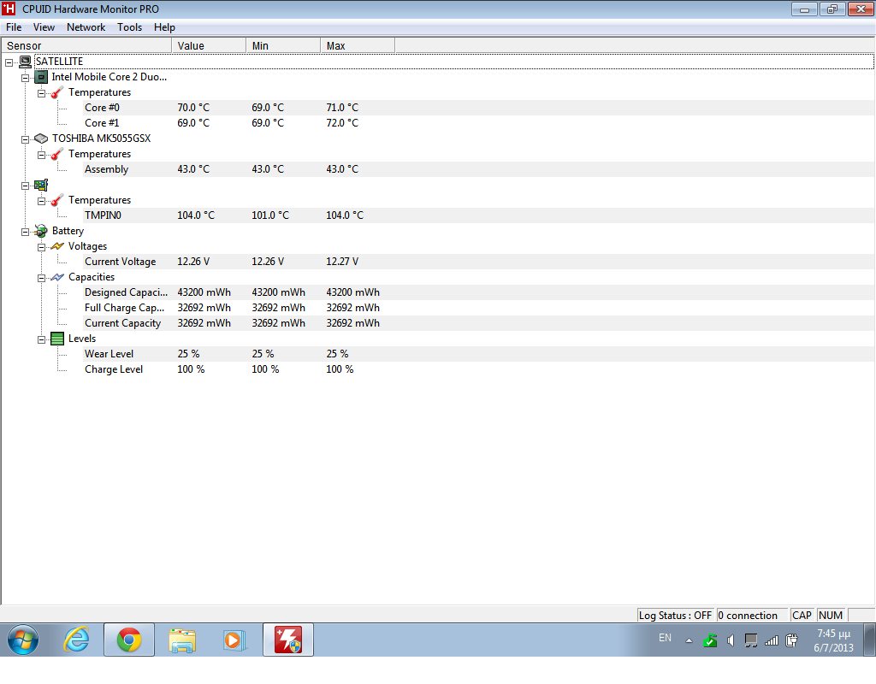Click HWMonitor PRO taskbar button
Image resolution: width=876 pixels, height=684 pixels.
coord(288,640)
